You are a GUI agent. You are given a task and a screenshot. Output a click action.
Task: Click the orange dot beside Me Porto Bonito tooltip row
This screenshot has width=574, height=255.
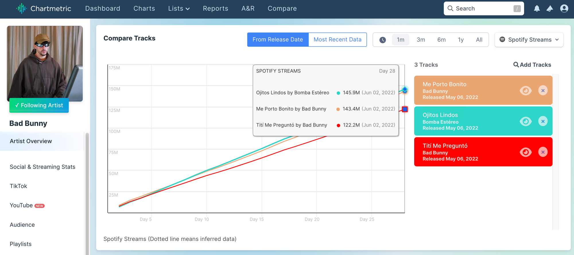click(338, 109)
